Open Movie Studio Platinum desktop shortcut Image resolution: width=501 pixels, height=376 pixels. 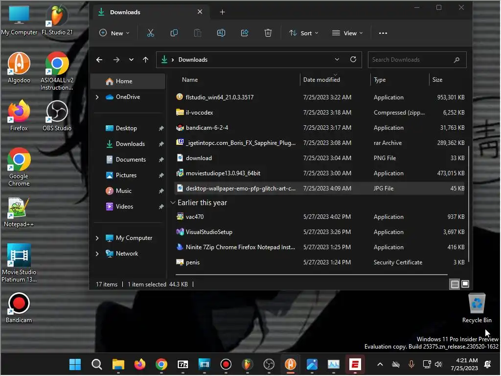point(19,263)
